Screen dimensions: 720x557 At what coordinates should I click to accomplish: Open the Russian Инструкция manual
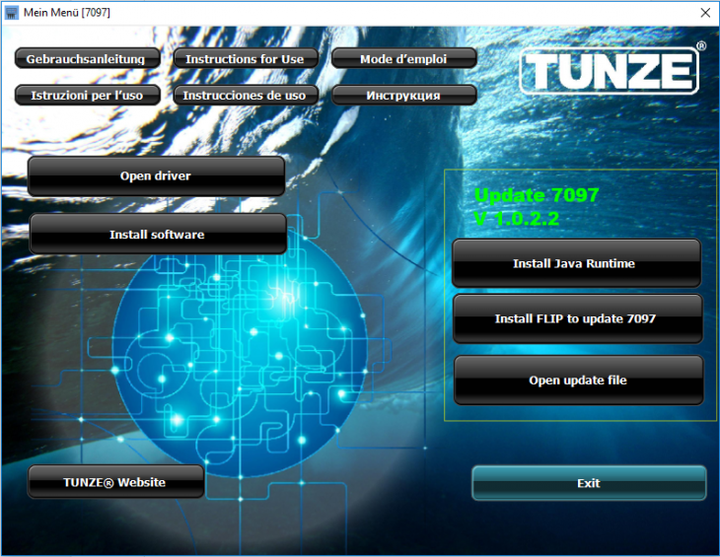point(403,96)
